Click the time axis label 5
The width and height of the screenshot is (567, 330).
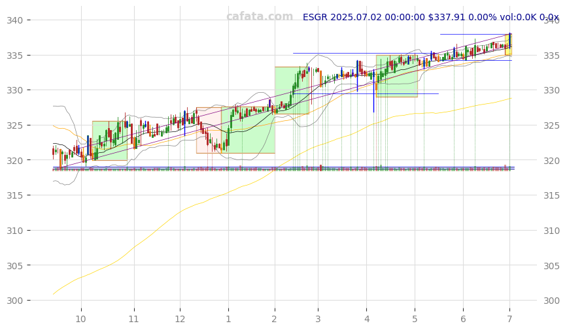pos(415,319)
